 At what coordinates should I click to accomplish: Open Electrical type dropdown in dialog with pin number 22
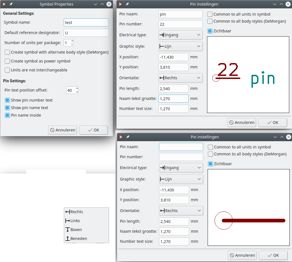[180, 35]
